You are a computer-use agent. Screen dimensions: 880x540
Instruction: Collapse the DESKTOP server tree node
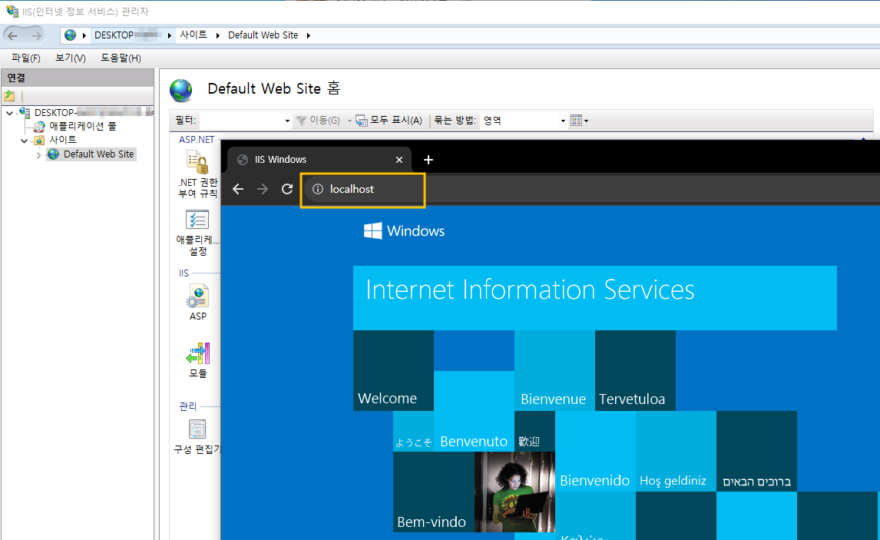[9, 113]
